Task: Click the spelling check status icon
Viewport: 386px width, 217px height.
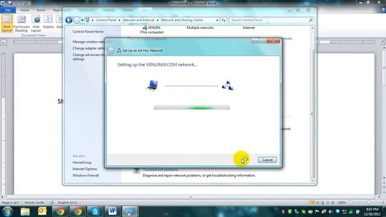Action: pos(51,203)
